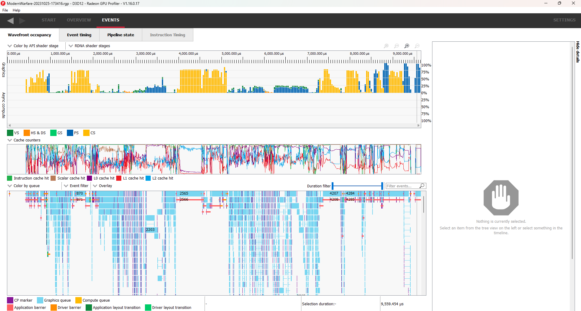Viewport: 581px width, 311px height.
Task: Toggle Scalar cache hit counter
Action: pyautogui.click(x=53, y=178)
